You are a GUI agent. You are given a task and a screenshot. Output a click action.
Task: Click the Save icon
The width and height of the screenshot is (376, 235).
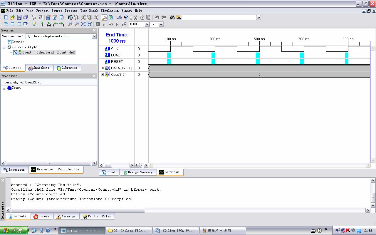(19, 17)
